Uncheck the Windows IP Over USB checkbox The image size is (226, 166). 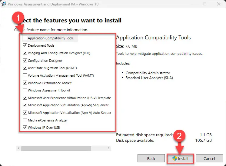(x=25, y=128)
